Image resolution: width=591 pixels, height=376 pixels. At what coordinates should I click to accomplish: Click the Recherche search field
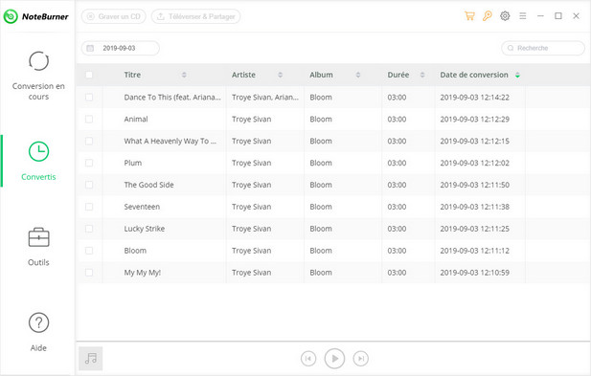[x=543, y=48]
